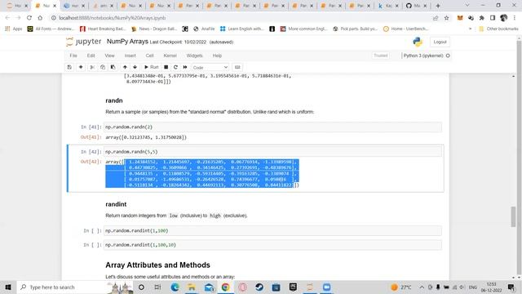Reload the page
The width and height of the screenshot is (522, 294).
click(29, 18)
